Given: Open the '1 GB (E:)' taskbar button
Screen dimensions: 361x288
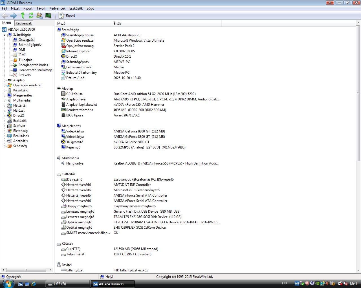Looking at the screenshot, I should pyautogui.click(x=68, y=284).
